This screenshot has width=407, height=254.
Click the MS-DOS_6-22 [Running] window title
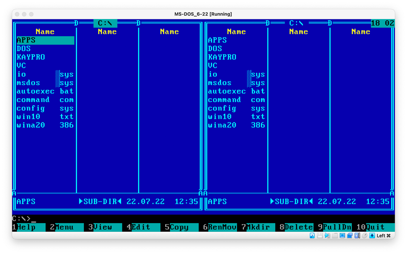point(203,14)
